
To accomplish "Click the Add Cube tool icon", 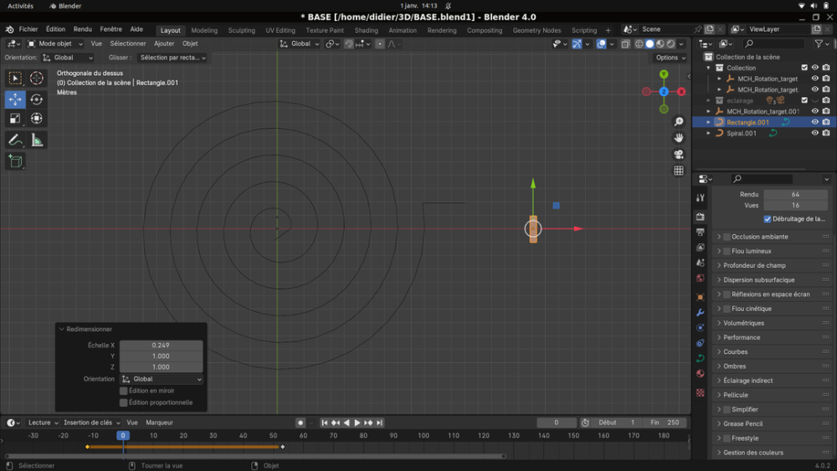I will pos(15,161).
